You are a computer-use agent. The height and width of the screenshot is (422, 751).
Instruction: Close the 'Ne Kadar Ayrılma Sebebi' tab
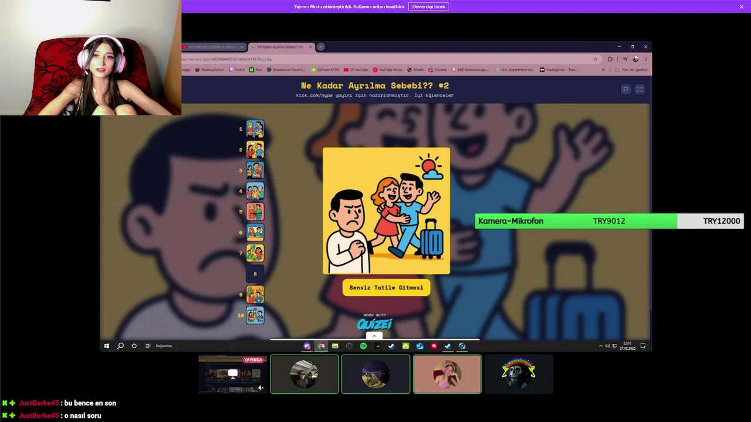[310, 47]
